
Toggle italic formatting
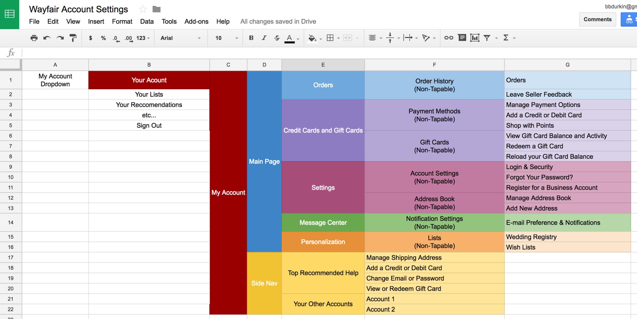tap(264, 38)
